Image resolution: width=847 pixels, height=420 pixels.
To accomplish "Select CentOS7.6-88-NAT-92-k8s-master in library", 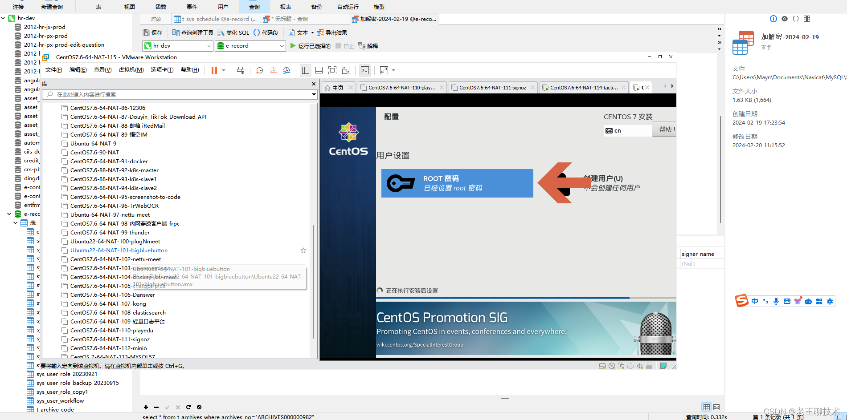I will point(114,170).
